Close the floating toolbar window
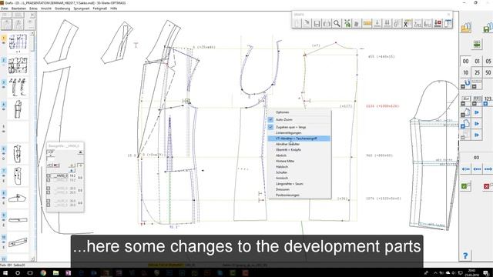Screen dimensions: 493x277 click(x=448, y=15)
